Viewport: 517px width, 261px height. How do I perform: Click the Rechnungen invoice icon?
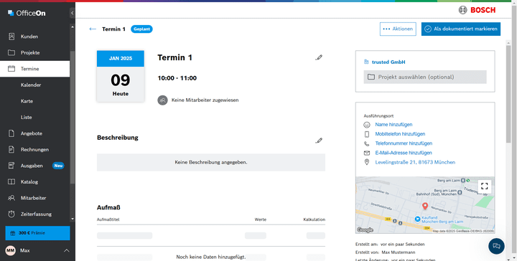pos(11,149)
